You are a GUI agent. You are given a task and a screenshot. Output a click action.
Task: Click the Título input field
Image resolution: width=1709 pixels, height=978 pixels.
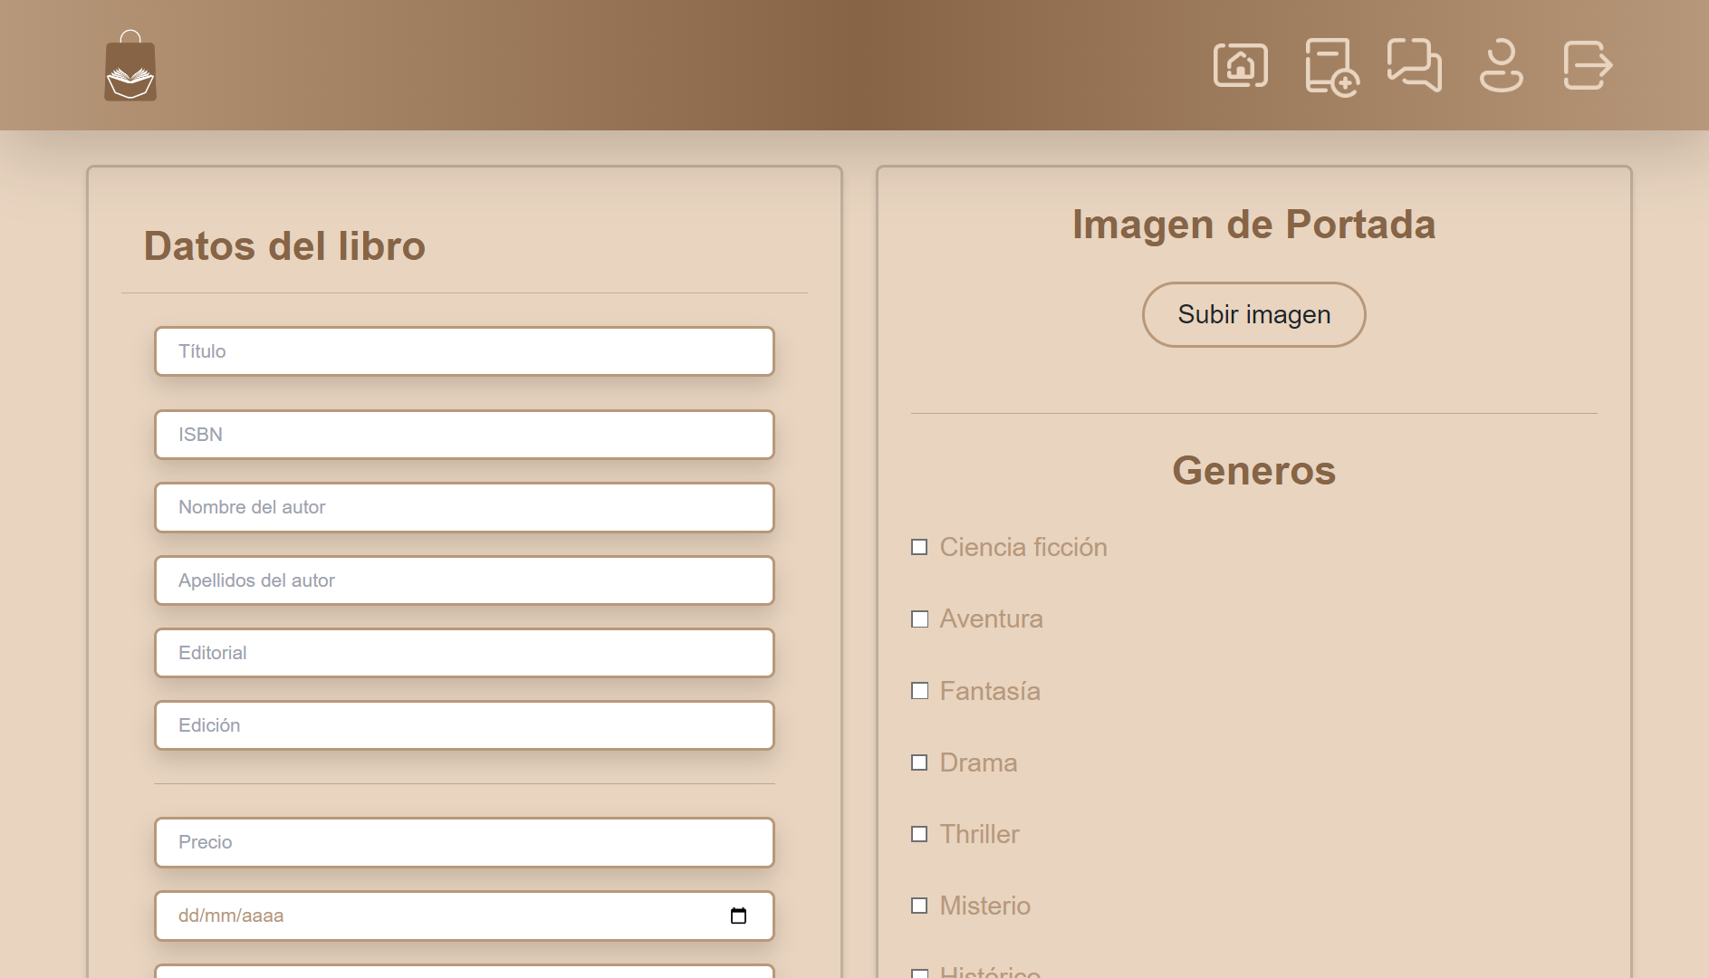point(464,351)
